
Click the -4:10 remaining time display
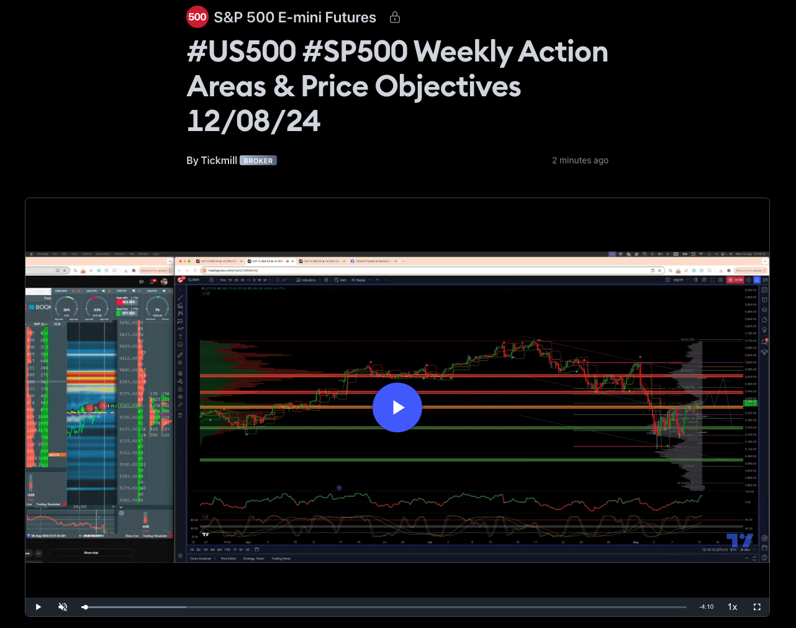(x=707, y=607)
